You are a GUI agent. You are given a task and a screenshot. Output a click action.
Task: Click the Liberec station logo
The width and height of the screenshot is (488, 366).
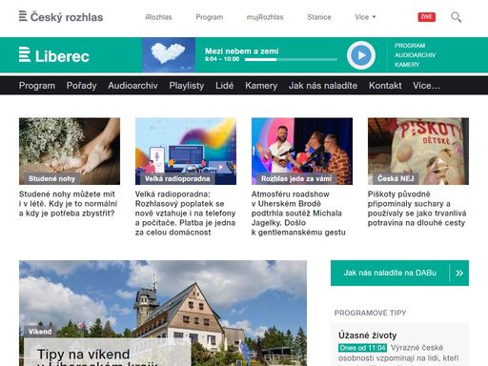pyautogui.click(x=54, y=55)
